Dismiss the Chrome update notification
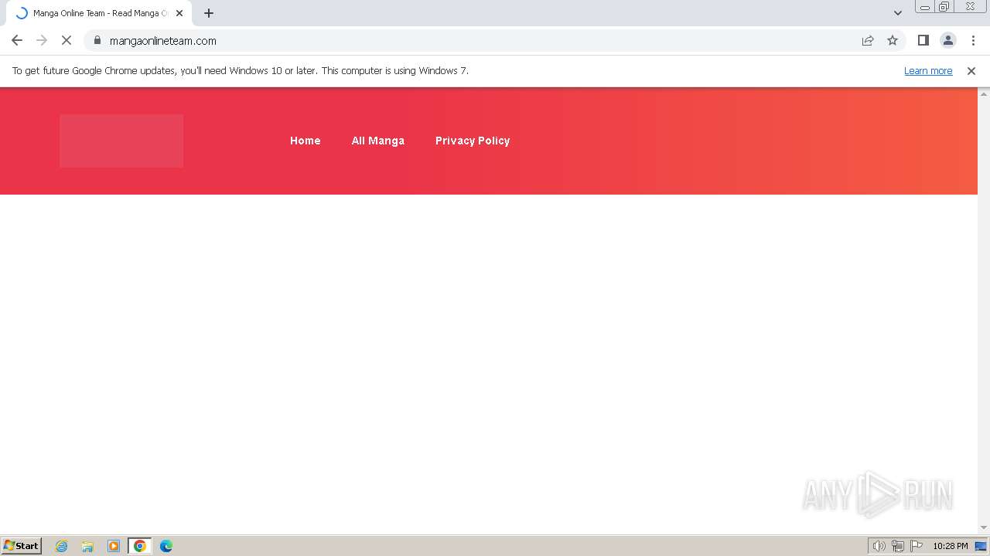 click(x=971, y=70)
